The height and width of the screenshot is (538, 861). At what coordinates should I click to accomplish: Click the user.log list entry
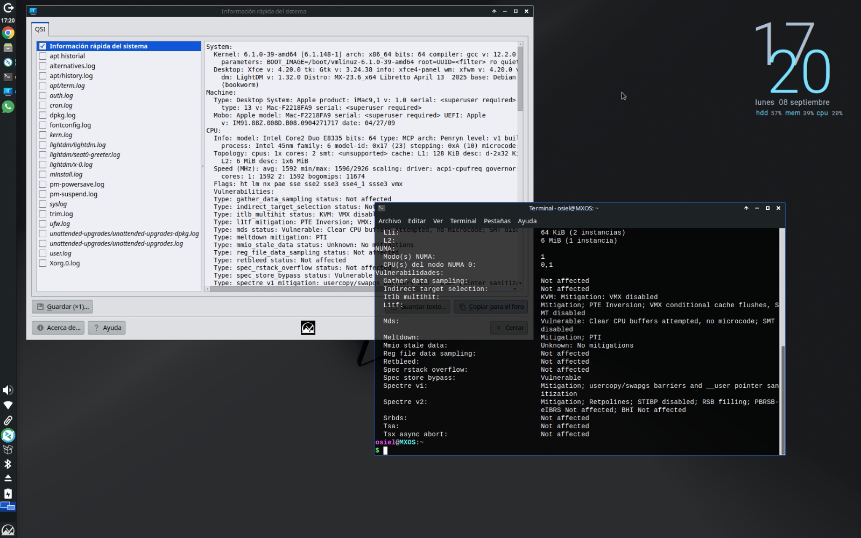(60, 253)
